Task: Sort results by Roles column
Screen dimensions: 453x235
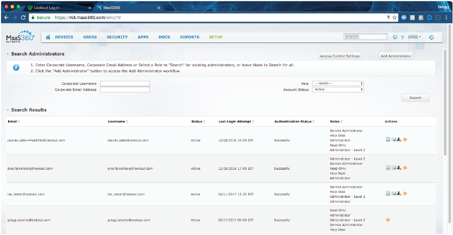Action: 336,122
